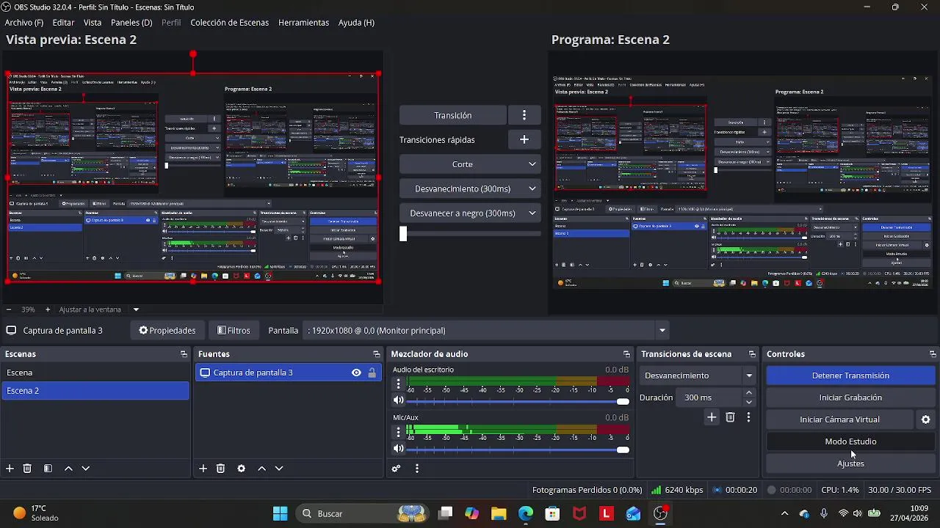940x528 pixels.
Task: Open Archivo (F) menu
Action: [x=23, y=23]
